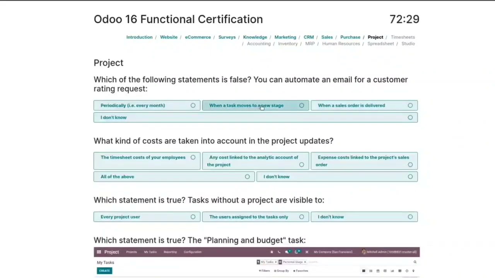Switch to kanban view icon
495x278 pixels.
(364, 271)
